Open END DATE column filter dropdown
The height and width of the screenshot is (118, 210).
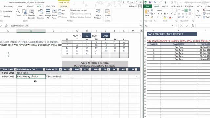60,69
